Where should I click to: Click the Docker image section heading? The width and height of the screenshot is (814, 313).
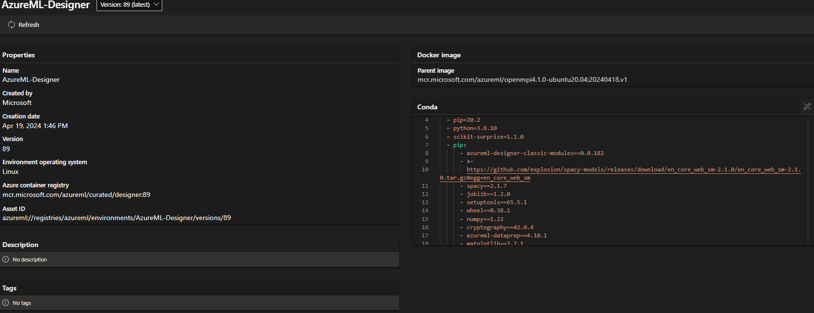[439, 55]
